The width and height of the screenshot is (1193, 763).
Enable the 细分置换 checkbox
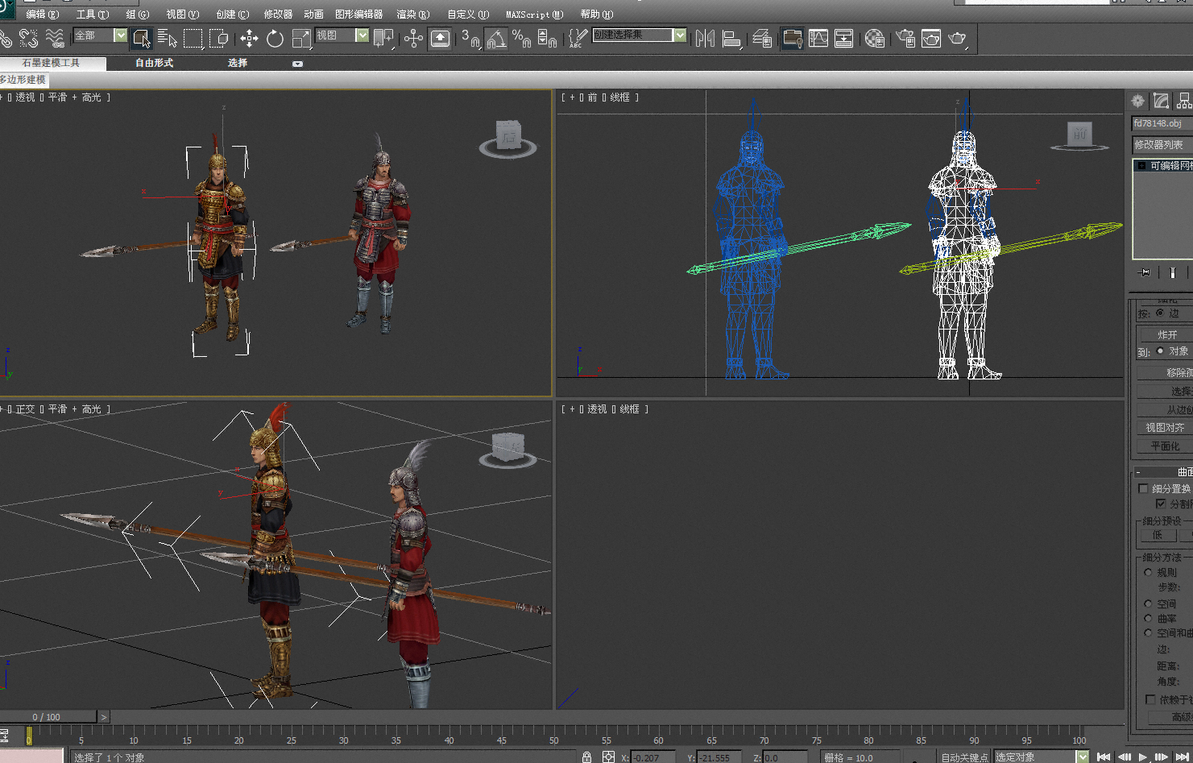point(1143,488)
